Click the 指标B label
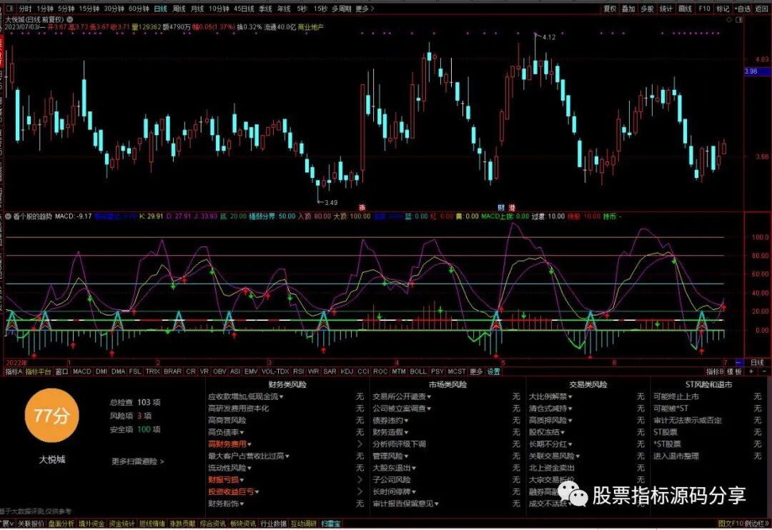 (x=715, y=371)
